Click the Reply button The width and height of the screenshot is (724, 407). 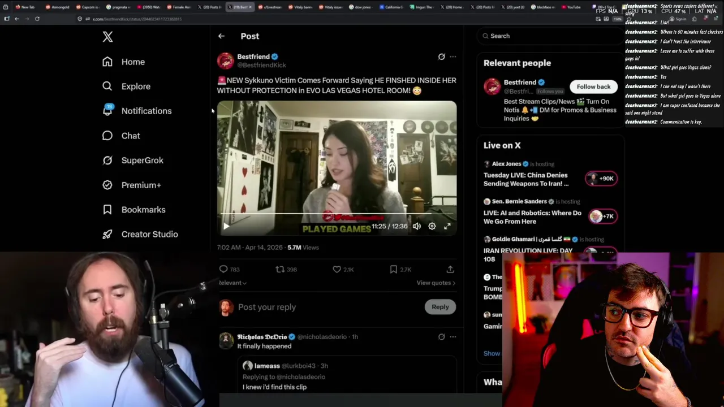(x=440, y=307)
